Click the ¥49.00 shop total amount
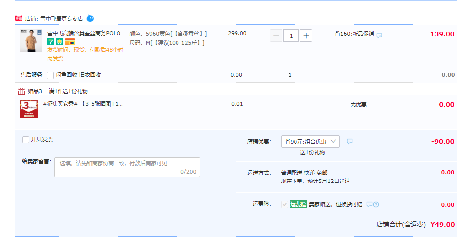The height and width of the screenshot is (242, 472). tap(442, 225)
